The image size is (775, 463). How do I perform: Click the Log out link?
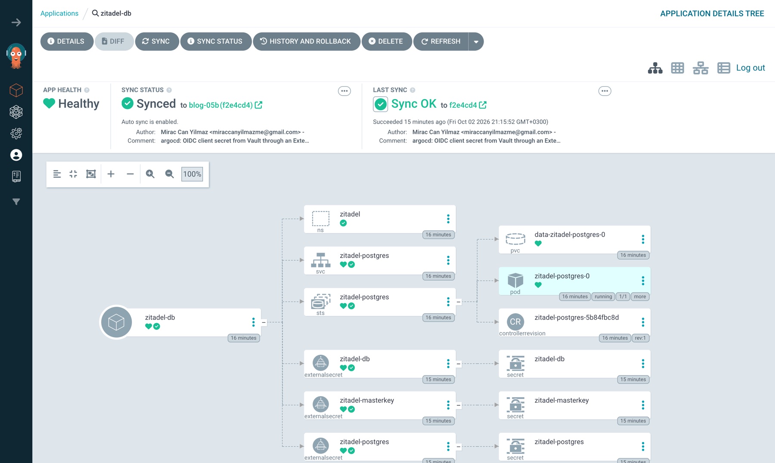[x=750, y=68]
